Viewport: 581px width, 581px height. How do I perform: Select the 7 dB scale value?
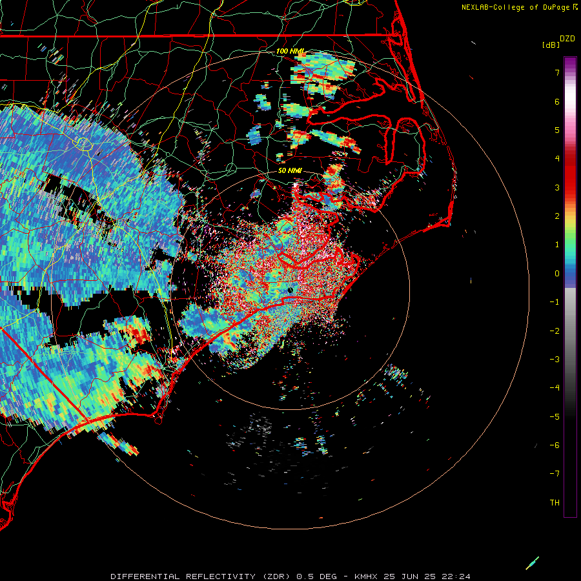click(x=557, y=72)
